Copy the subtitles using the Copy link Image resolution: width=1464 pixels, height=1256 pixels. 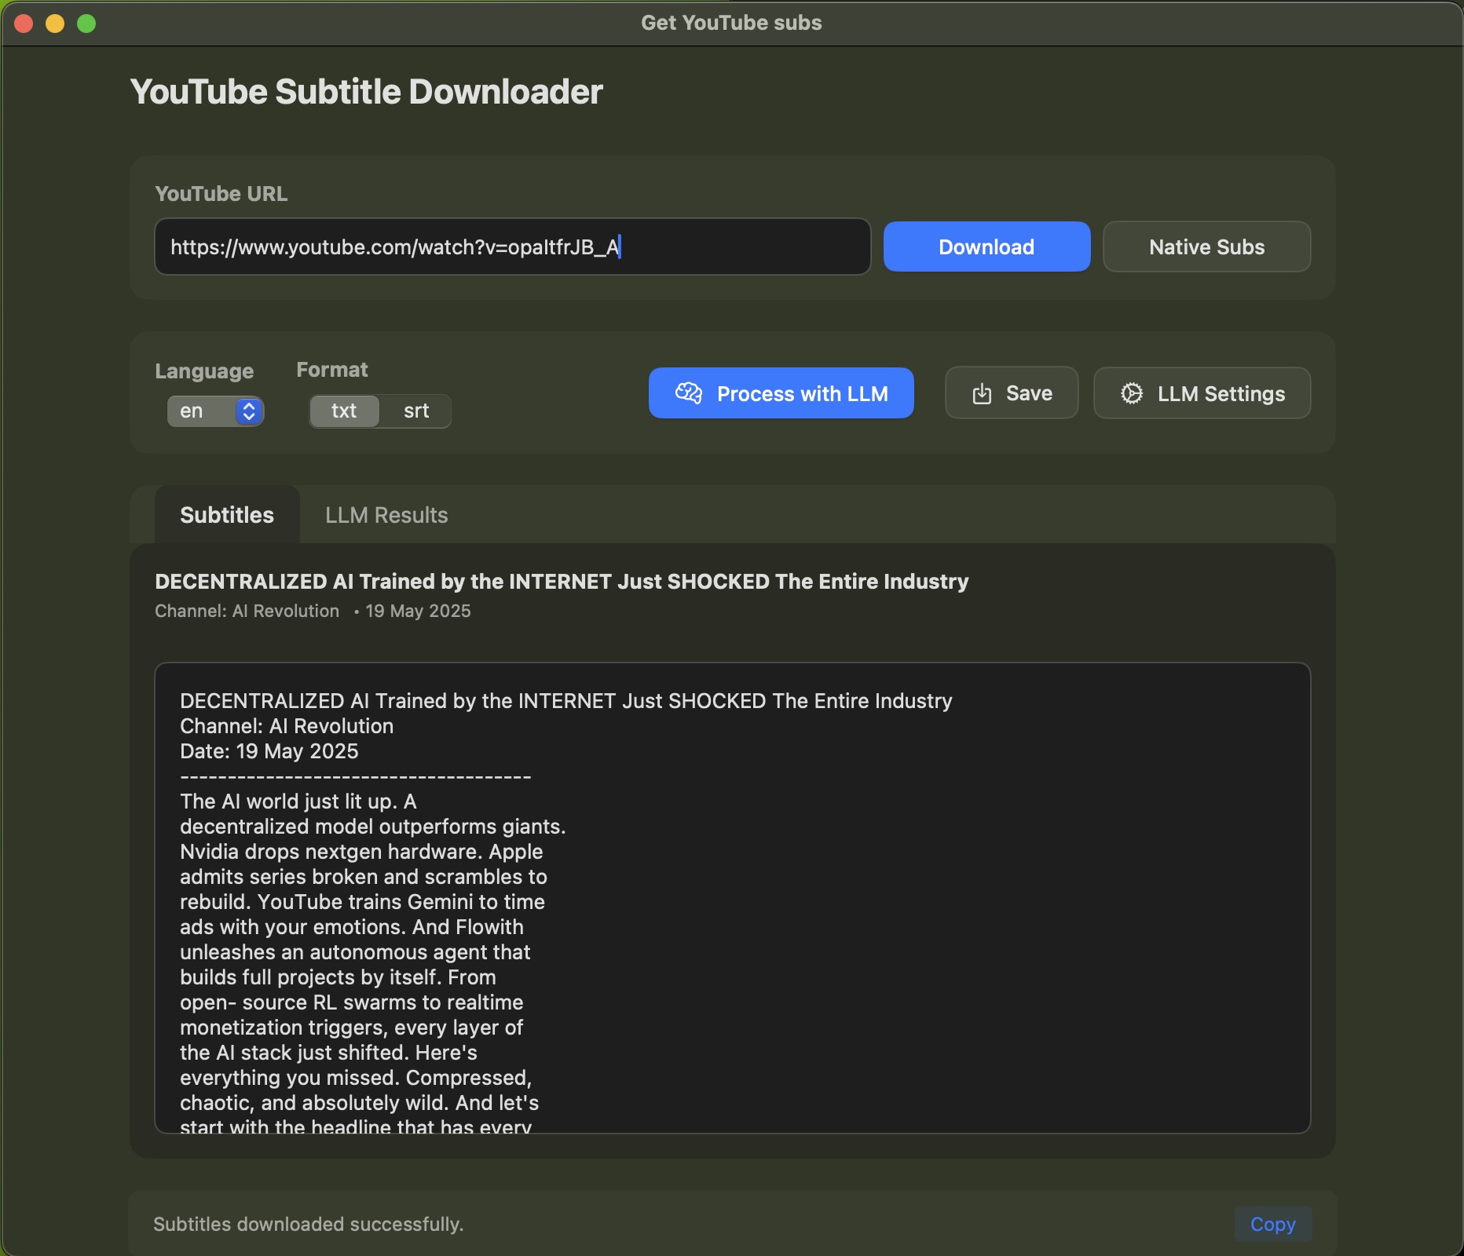point(1272,1224)
